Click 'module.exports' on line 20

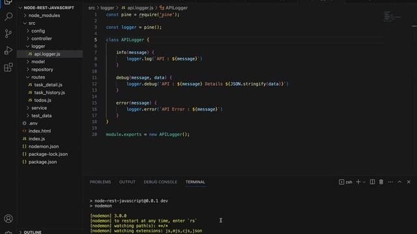click(124, 135)
